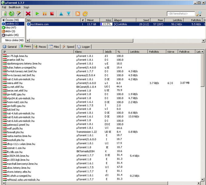This screenshot has width=206, height=185.
Task: Click the Create New Torrent wand icon
Action: click(19, 13)
